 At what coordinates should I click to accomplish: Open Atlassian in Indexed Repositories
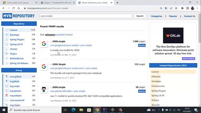point(156,77)
